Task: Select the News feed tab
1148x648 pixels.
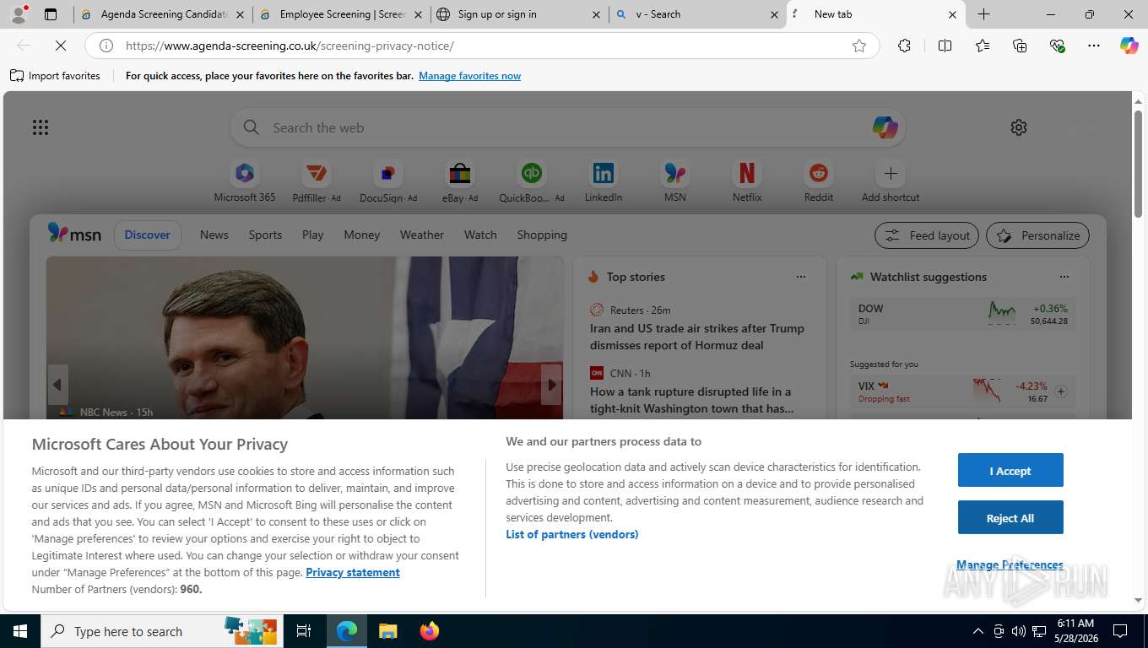Action: 214,235
